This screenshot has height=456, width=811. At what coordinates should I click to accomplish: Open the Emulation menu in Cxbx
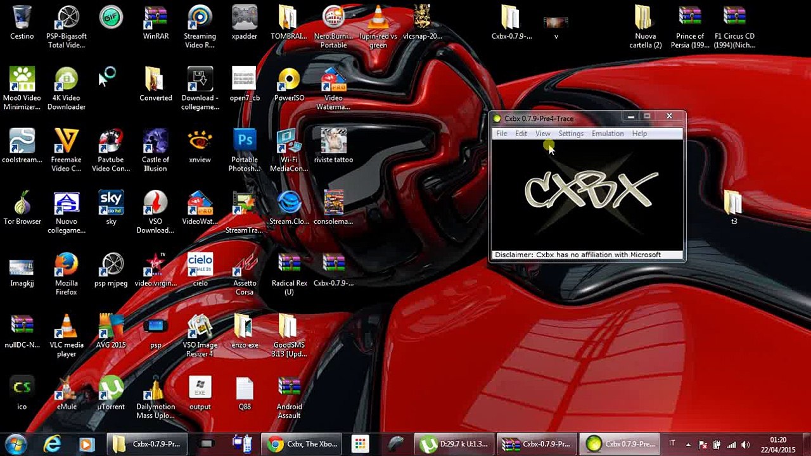point(608,134)
